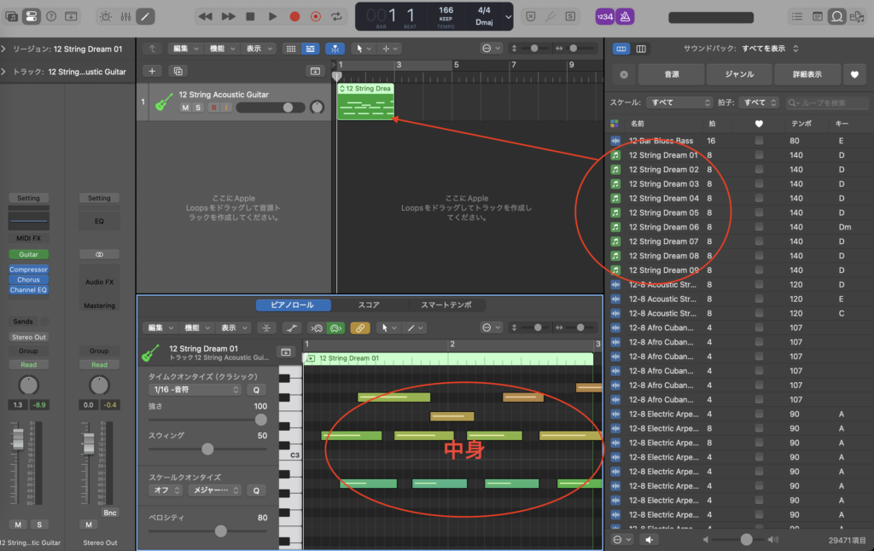Click the guitar icon on the acoustic guitar track

[x=164, y=104]
